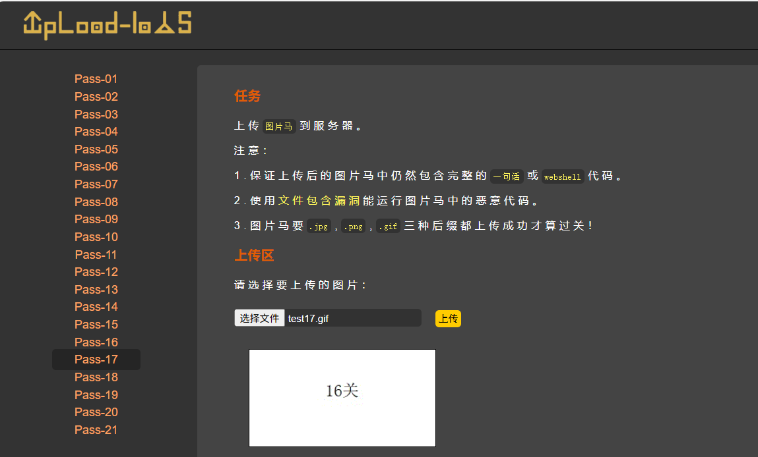Open Pass-02 in the sidebar
This screenshot has height=457, width=758.
pyautogui.click(x=96, y=97)
